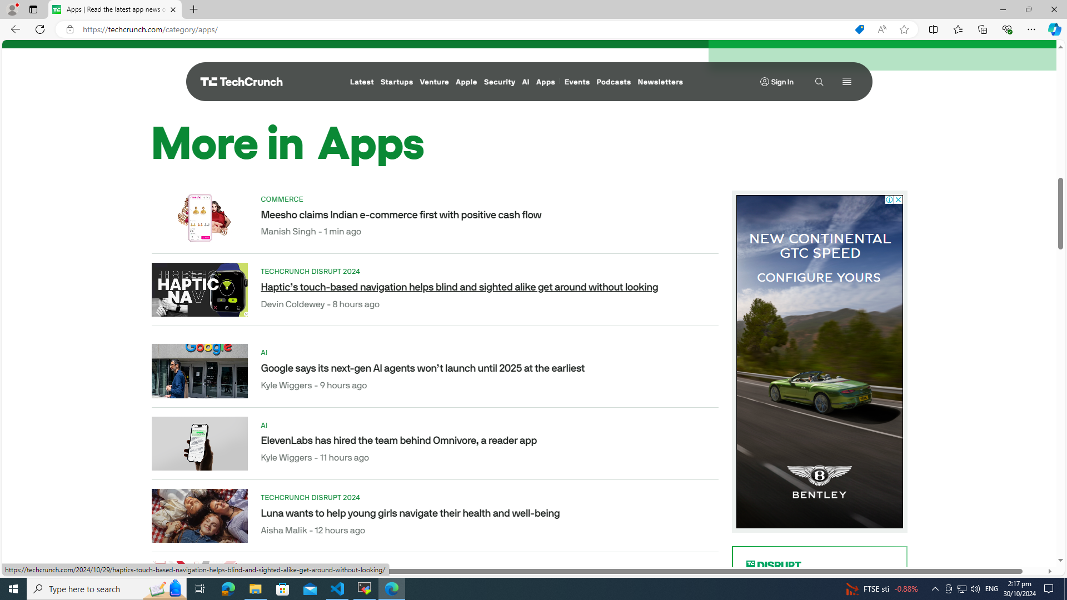Screen dimensions: 1067x600
Task: Open Collections icon
Action: point(982,29)
